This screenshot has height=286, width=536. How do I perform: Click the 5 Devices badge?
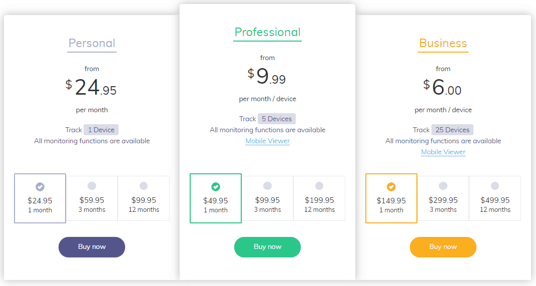point(277,119)
